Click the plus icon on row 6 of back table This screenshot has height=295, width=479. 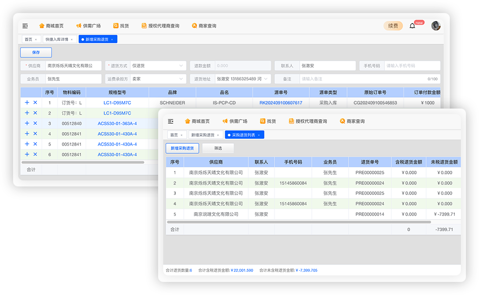tap(27, 154)
